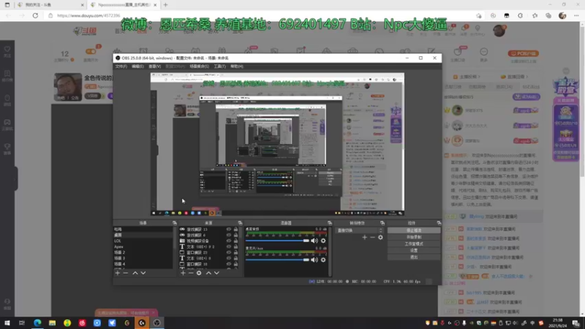Open the 场景集合(S) menu in OBS

tap(199, 67)
